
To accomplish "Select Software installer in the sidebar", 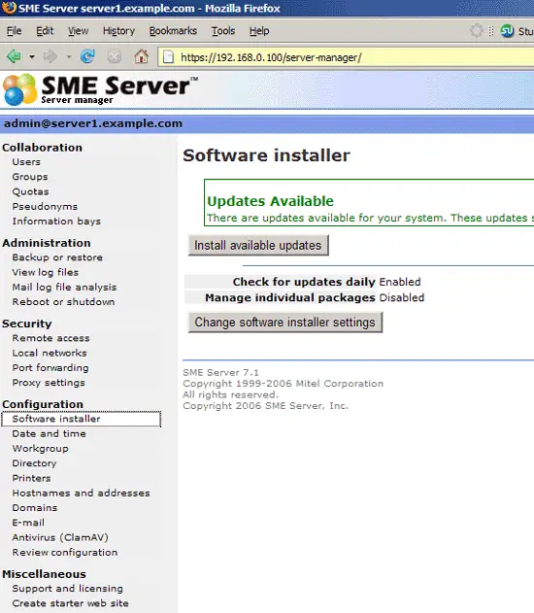I will coord(81,419).
